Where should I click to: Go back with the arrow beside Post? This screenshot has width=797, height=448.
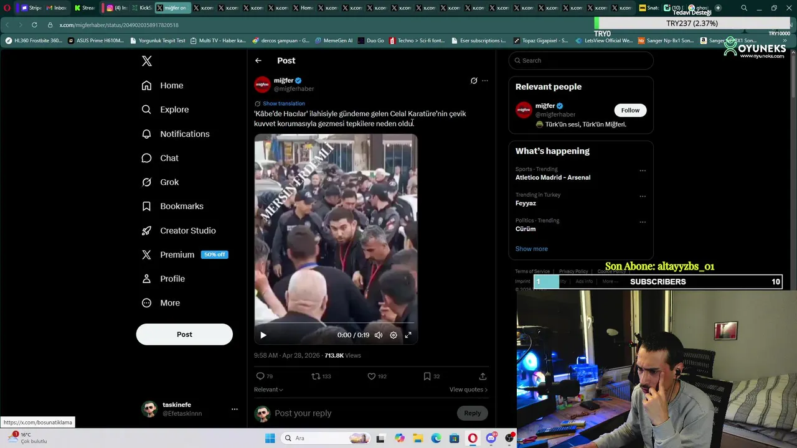[258, 60]
